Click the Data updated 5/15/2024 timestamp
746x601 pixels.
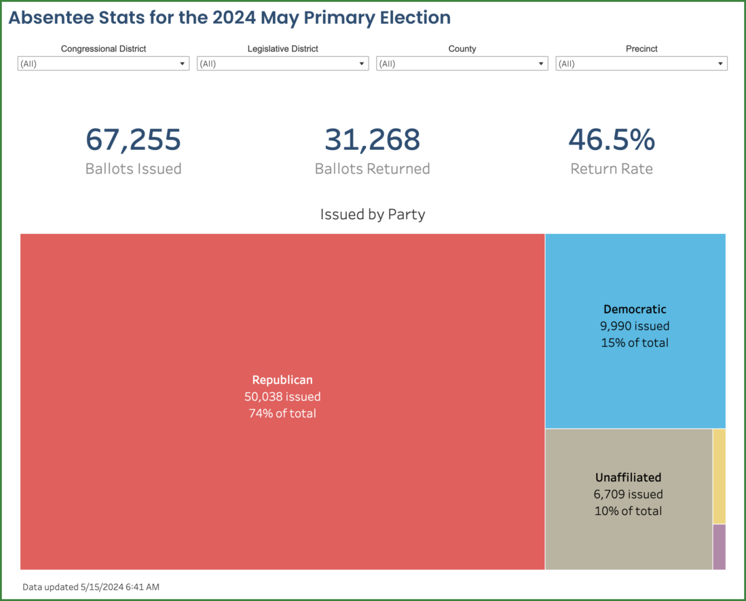(x=90, y=587)
